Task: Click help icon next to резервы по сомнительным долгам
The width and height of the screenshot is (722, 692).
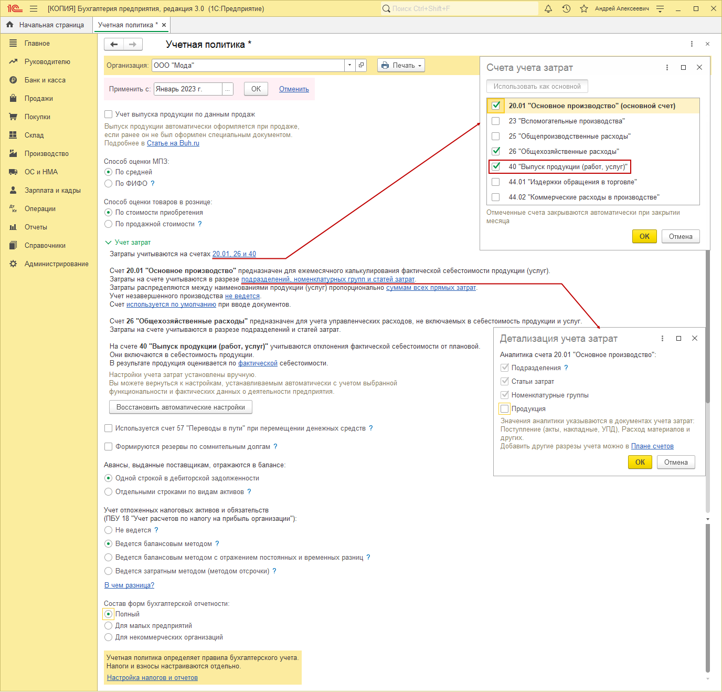Action: click(x=275, y=446)
